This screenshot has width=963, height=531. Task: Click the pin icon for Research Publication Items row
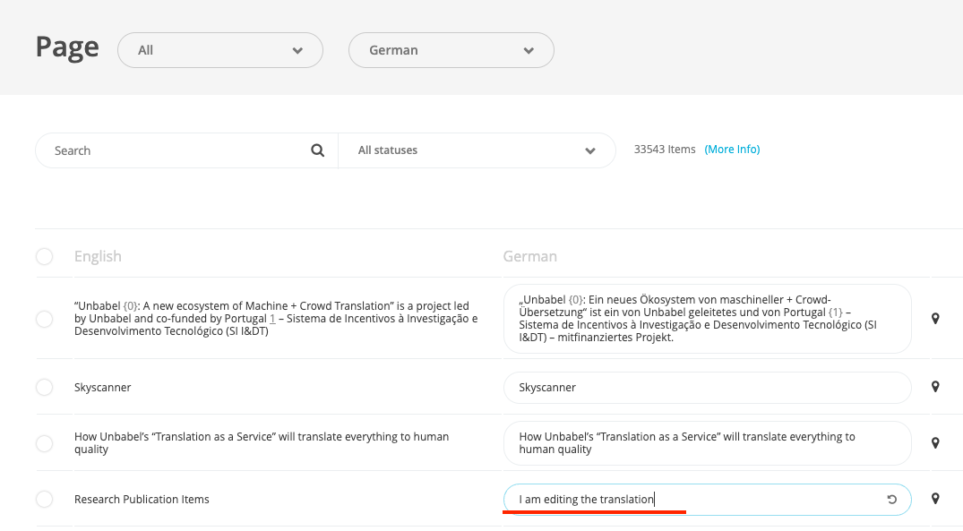pos(935,499)
